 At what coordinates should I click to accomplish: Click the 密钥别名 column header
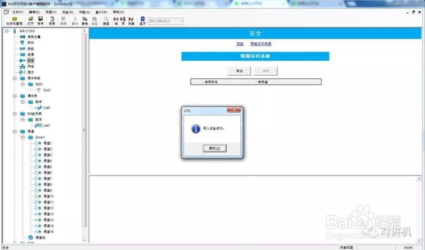(x=229, y=82)
